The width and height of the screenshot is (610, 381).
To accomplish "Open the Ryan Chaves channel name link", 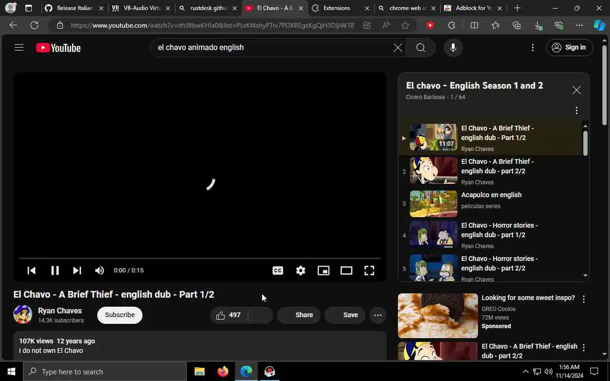I will click(x=60, y=311).
